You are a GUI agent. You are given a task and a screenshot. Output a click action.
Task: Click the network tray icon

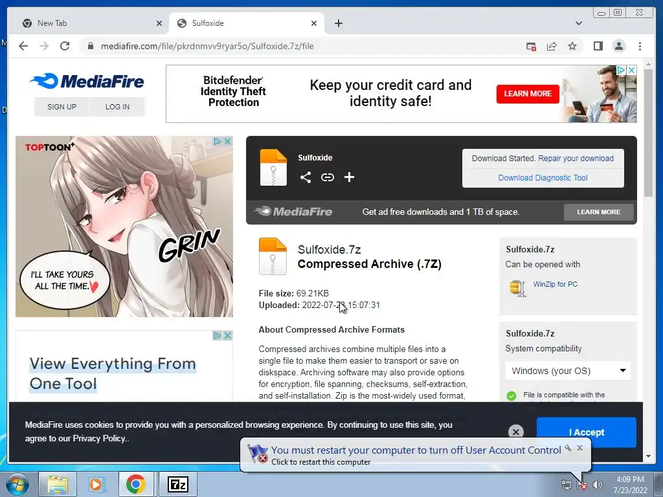(x=566, y=485)
